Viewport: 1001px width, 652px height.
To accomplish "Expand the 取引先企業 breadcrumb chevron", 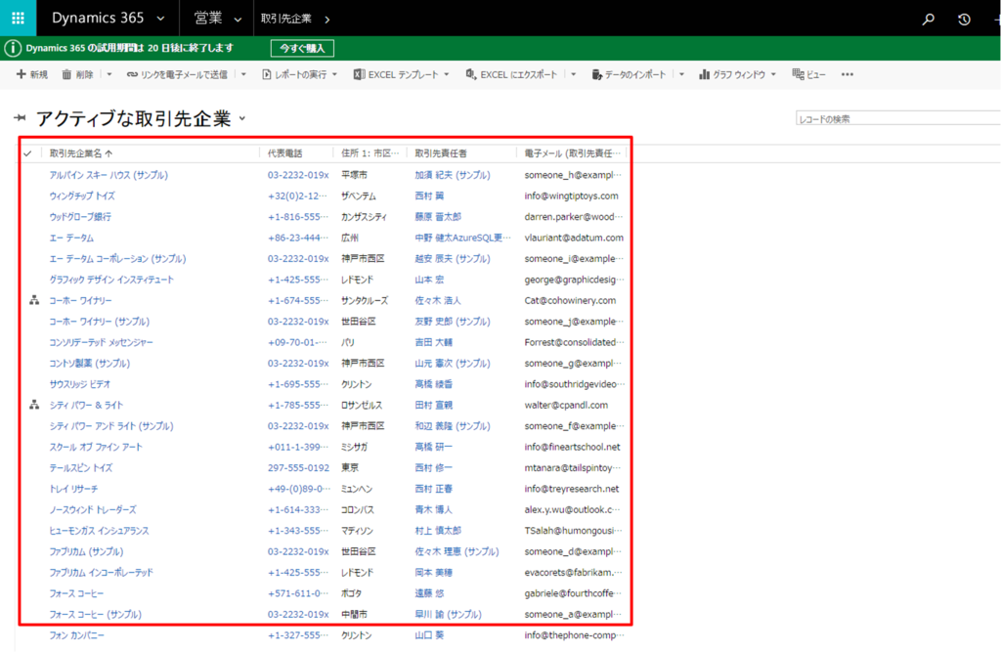I will (326, 20).
